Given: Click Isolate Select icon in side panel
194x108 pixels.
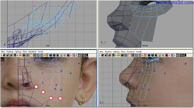Looking at the screenshot, I should click(172, 55).
